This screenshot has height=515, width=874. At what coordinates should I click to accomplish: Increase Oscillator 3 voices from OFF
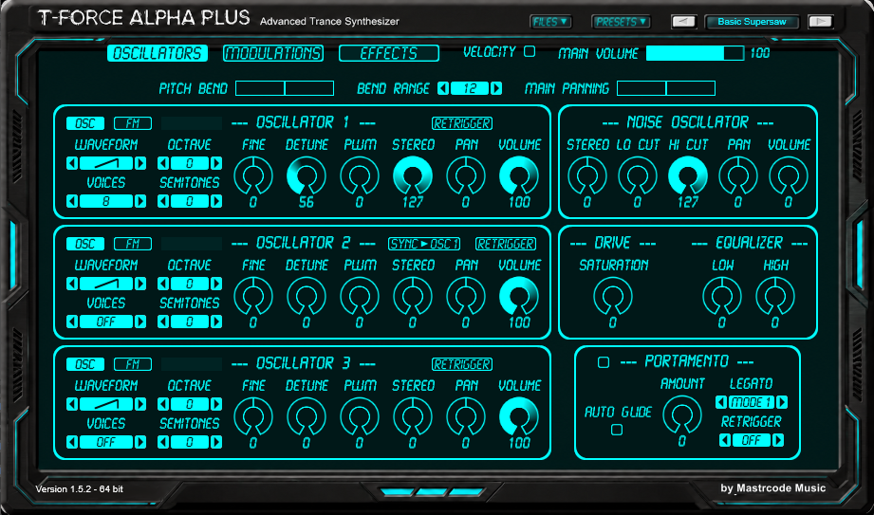point(140,442)
